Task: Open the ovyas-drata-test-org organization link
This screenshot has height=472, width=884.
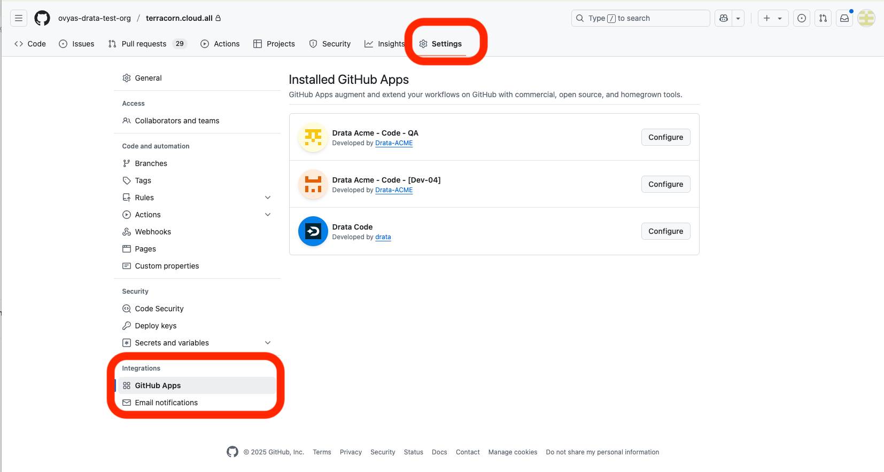Action: tap(95, 18)
